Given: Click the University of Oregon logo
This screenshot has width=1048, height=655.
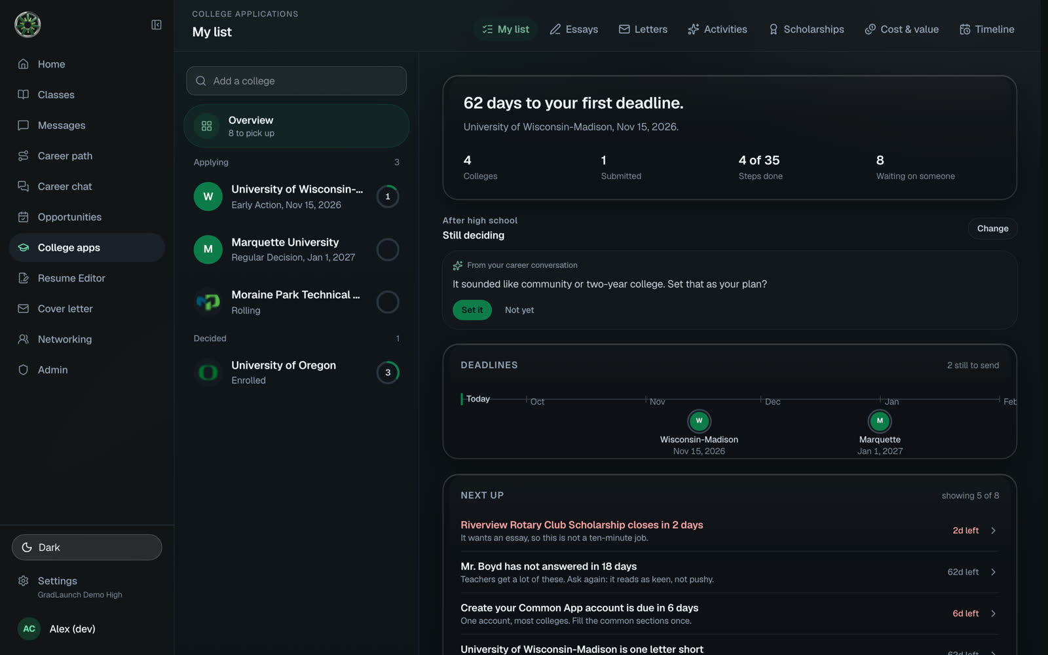Looking at the screenshot, I should [x=208, y=373].
